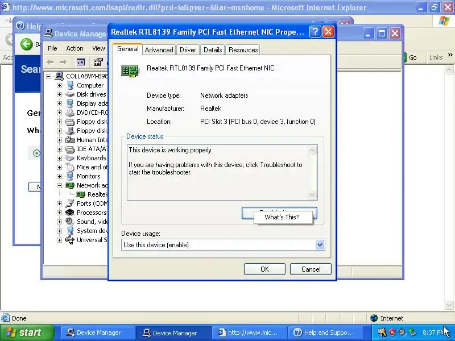Select the Network adapters category icon

[x=70, y=185]
